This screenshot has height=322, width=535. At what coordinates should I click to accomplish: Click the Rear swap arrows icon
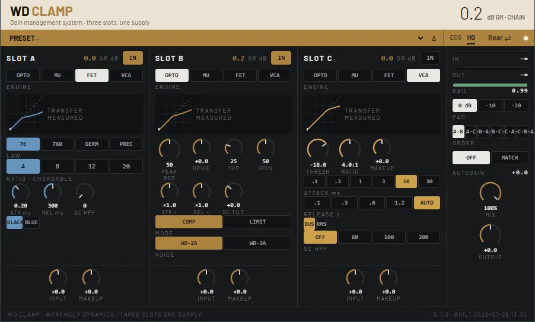coord(508,38)
